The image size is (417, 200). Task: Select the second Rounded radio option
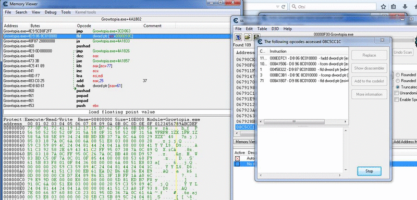[x=398, y=81]
